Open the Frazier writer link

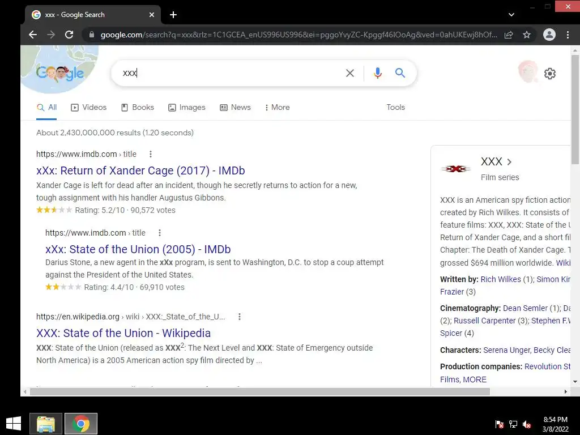tap(451, 292)
